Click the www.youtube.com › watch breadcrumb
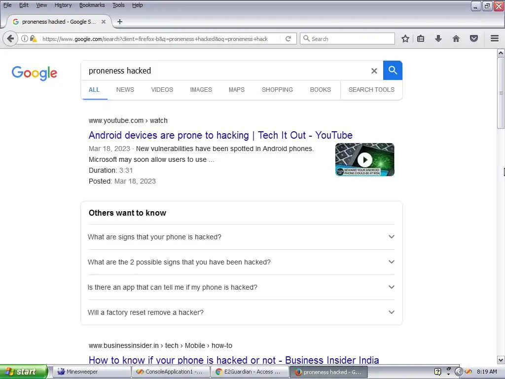 (x=128, y=120)
